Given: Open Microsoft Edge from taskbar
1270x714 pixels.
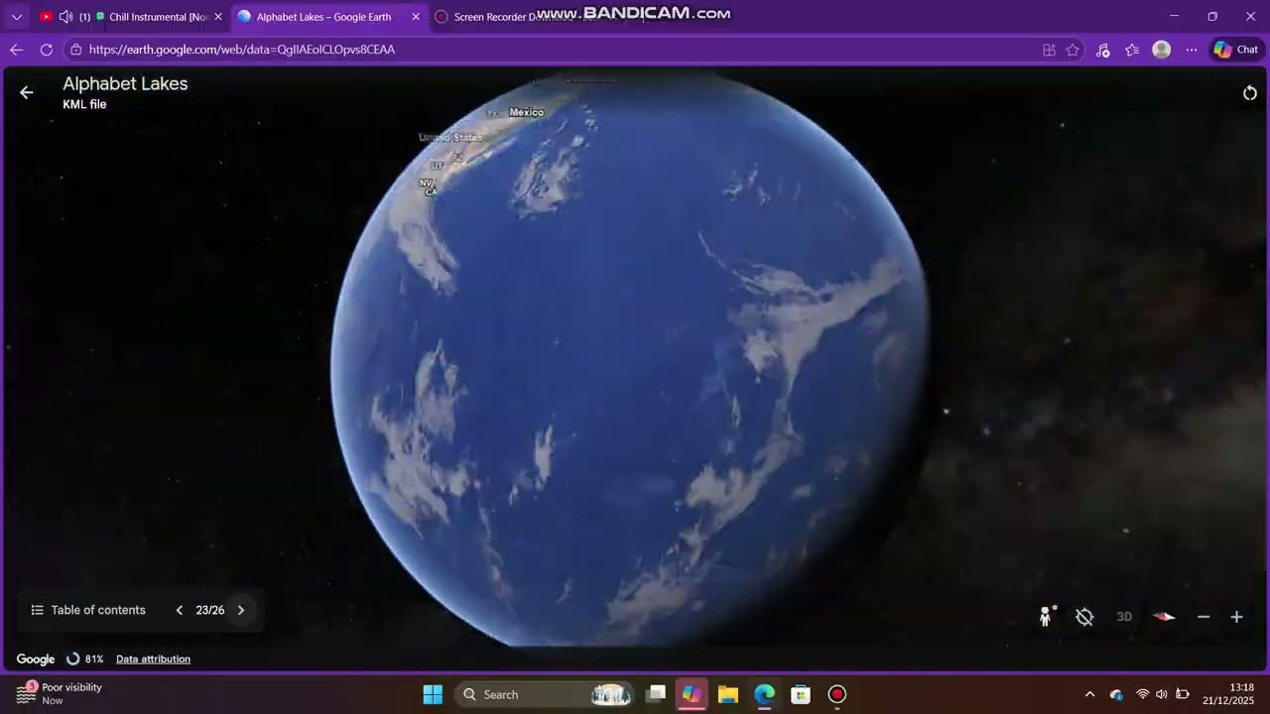Looking at the screenshot, I should [x=764, y=694].
